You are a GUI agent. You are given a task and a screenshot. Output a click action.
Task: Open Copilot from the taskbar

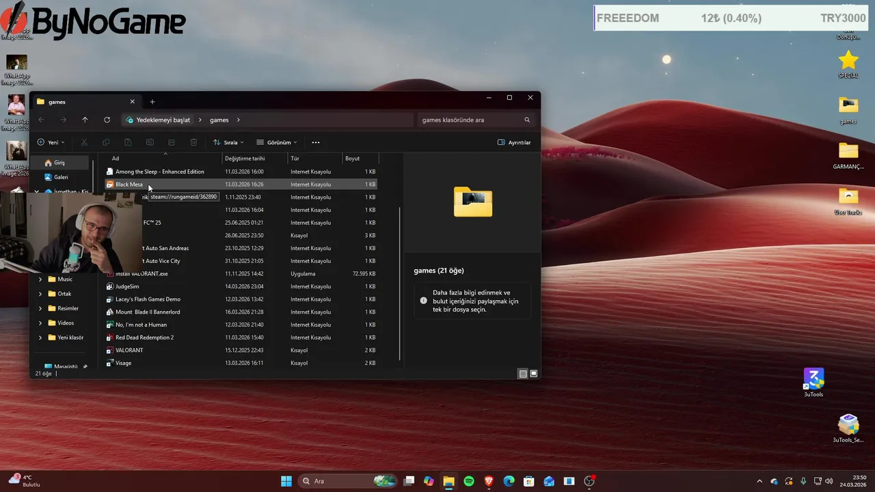429,481
